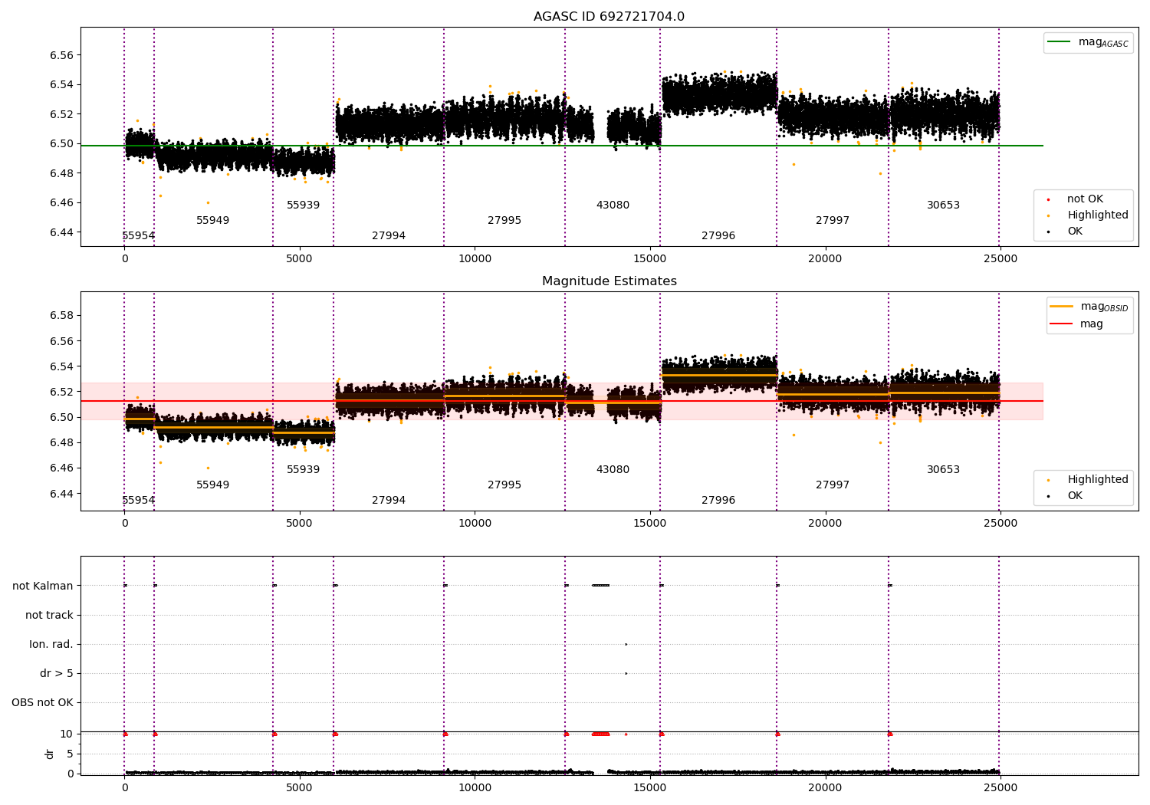Click 'Highlighted' in the top plot legend
Screen dimensions: 1150x805
point(1097,215)
